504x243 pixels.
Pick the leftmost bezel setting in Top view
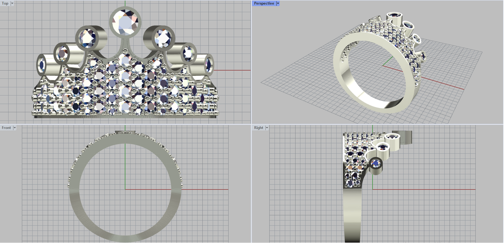(x=42, y=65)
